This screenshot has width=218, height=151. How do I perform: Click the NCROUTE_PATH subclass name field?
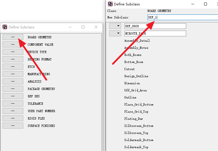pyautogui.click(x=155, y=33)
